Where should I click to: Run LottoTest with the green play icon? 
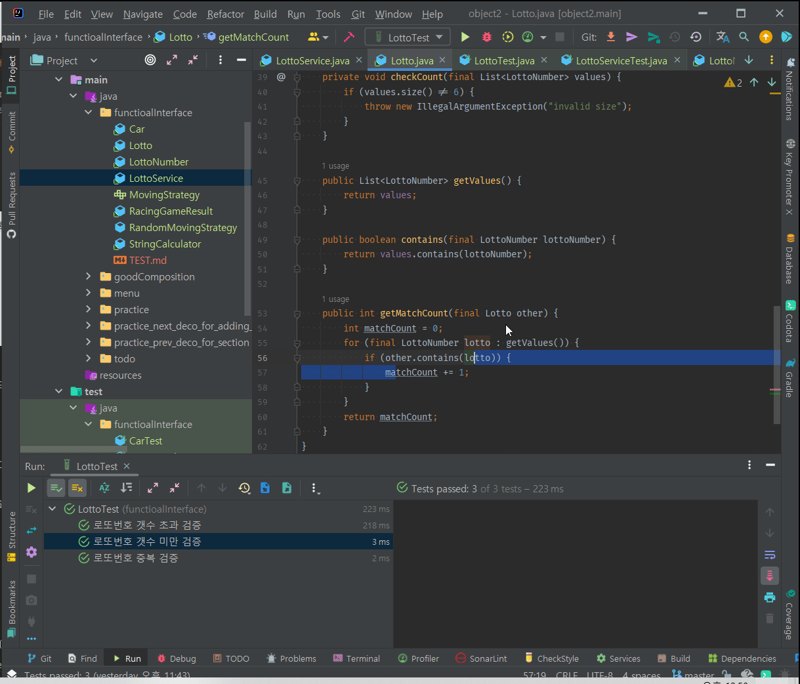click(x=465, y=37)
